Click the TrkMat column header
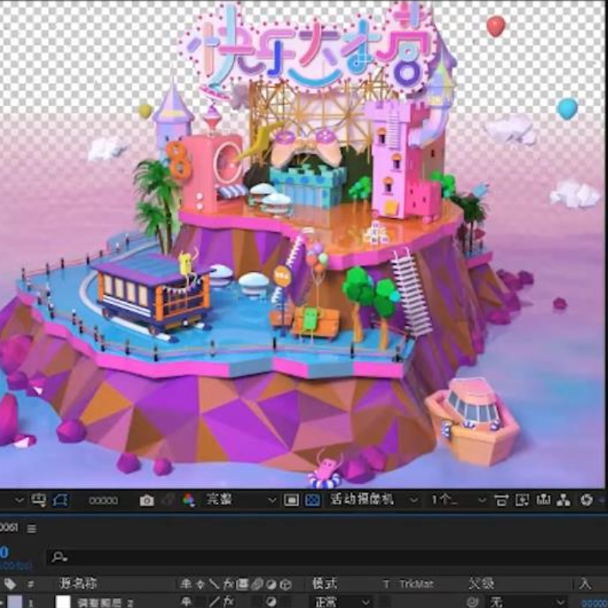 (416, 584)
